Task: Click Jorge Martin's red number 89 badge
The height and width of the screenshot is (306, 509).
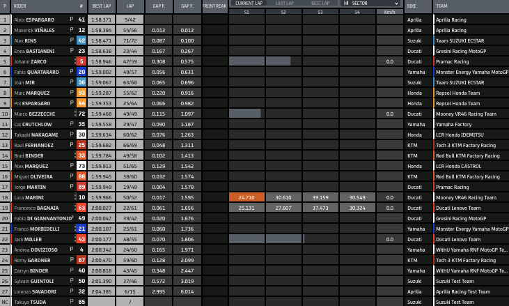Action: click(x=81, y=187)
